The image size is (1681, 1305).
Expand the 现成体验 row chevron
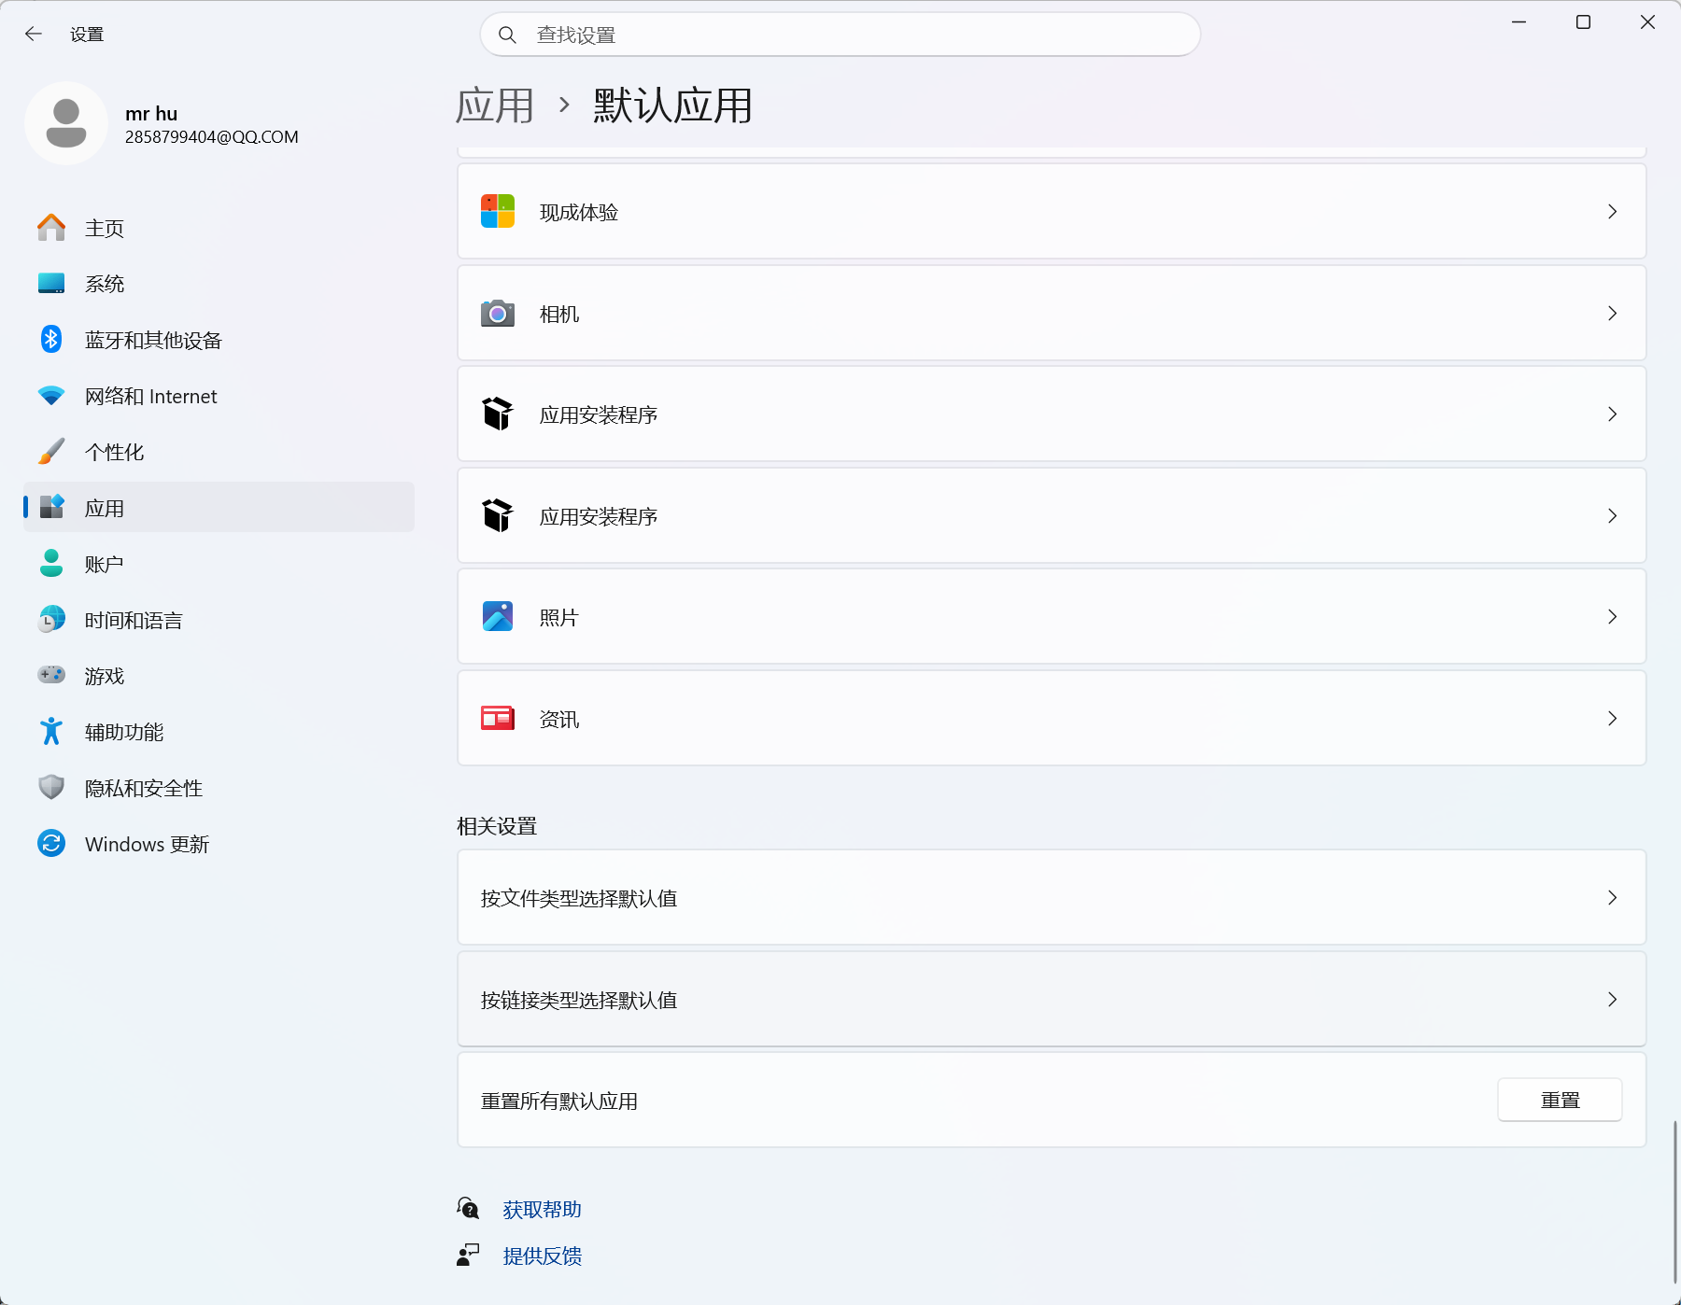[1612, 212]
